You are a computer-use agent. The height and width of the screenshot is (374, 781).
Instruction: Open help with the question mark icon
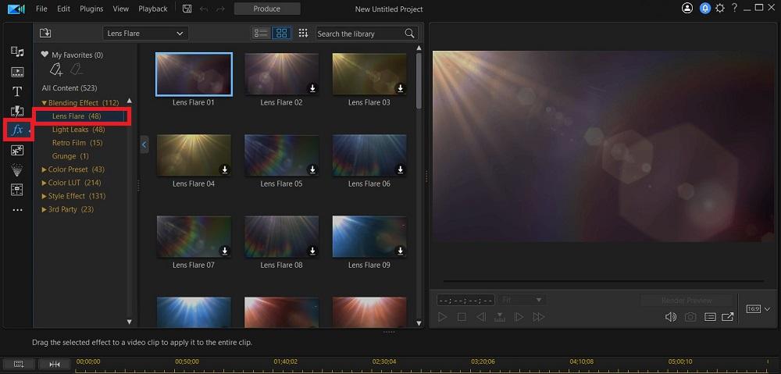click(x=735, y=8)
